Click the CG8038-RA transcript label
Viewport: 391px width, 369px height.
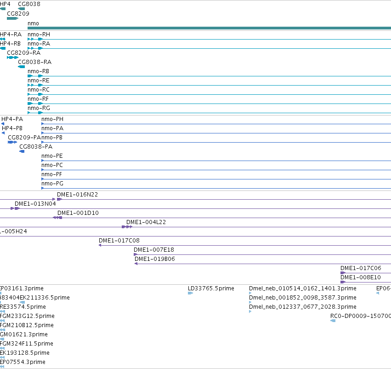point(34,62)
